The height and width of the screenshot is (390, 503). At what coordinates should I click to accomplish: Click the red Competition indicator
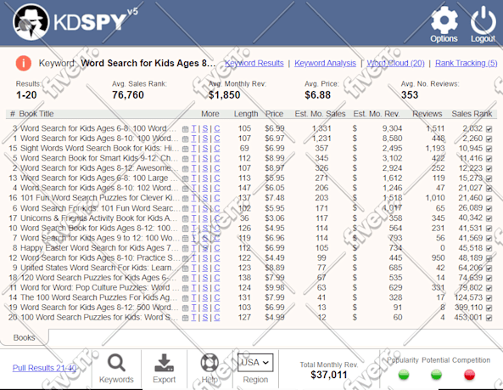(x=469, y=375)
